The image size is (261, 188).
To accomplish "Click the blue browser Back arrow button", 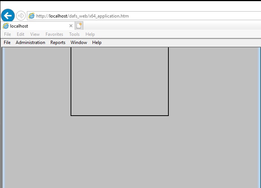I will pos(8,16).
